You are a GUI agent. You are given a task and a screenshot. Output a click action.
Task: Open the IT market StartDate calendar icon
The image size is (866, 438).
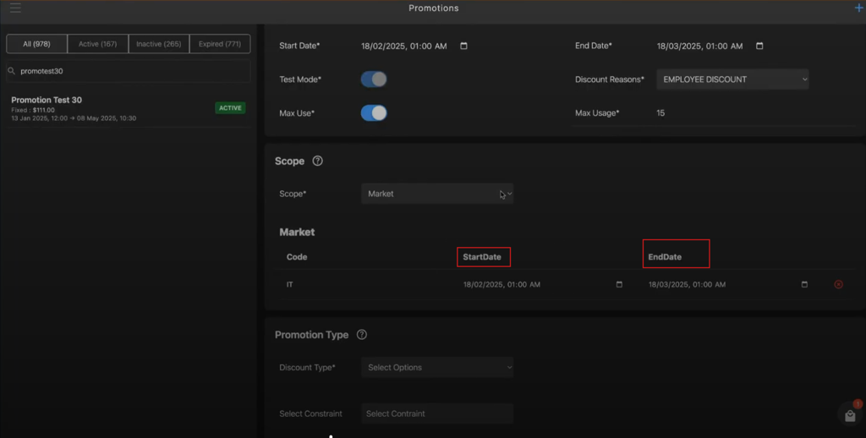(x=619, y=284)
